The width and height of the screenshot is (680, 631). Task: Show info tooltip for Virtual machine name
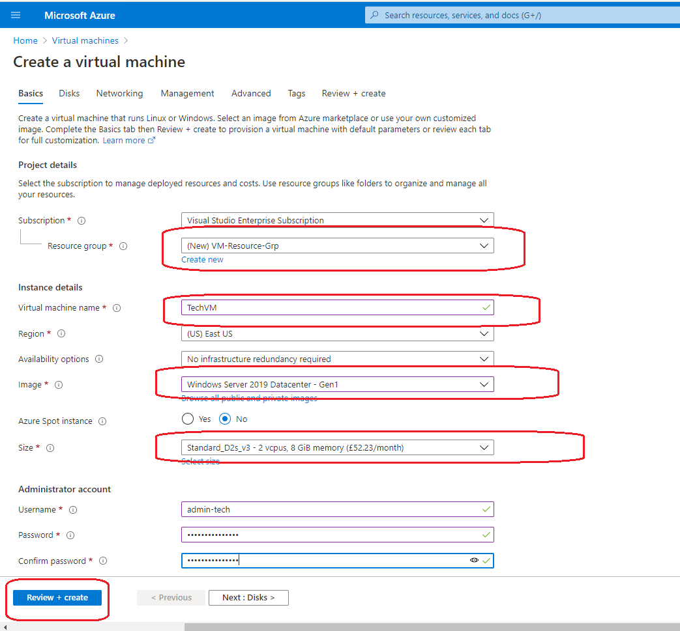(x=117, y=308)
